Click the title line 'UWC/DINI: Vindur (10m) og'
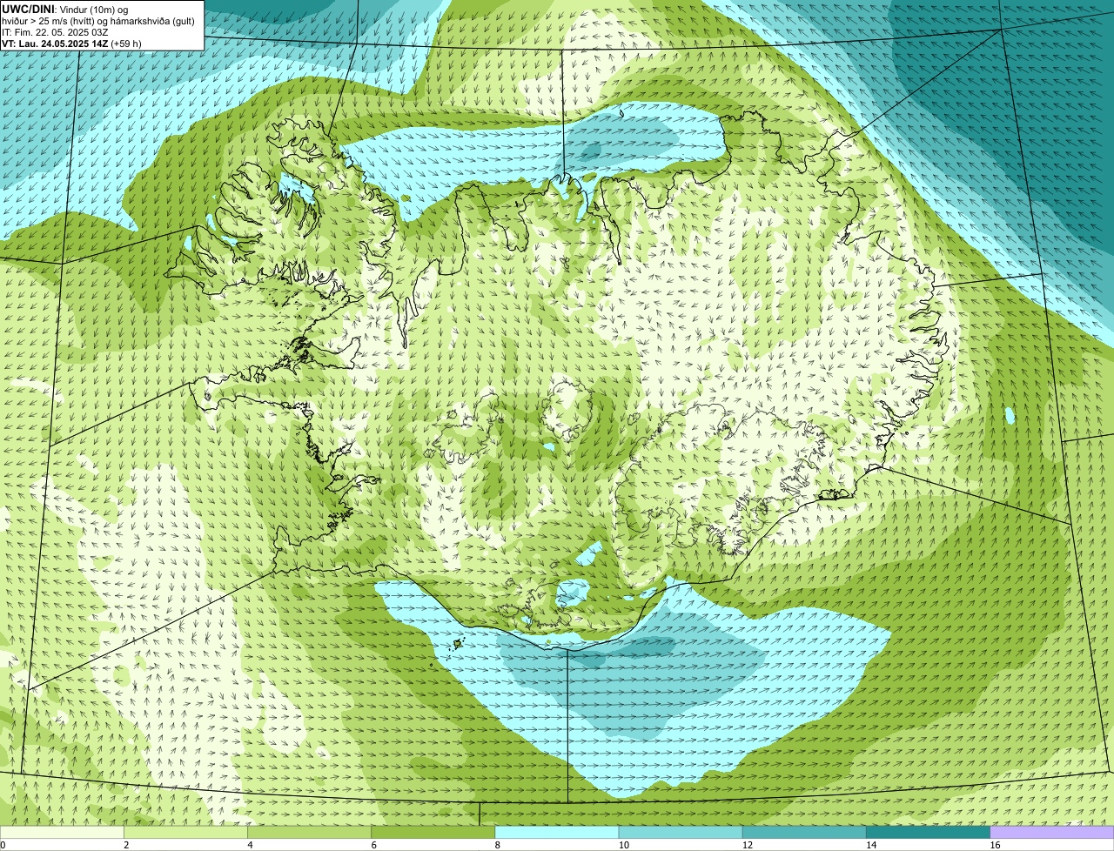The image size is (1114, 851). 64,9
